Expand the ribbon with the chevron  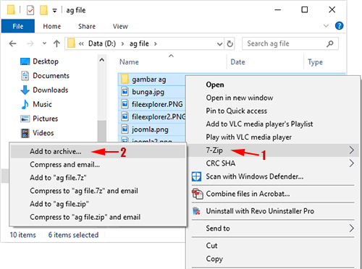click(x=326, y=26)
